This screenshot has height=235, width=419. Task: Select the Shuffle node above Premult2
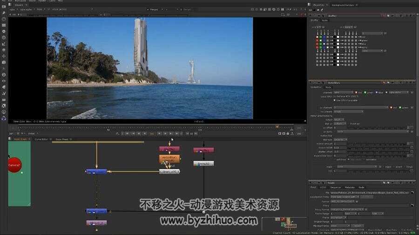pyautogui.click(x=203, y=150)
